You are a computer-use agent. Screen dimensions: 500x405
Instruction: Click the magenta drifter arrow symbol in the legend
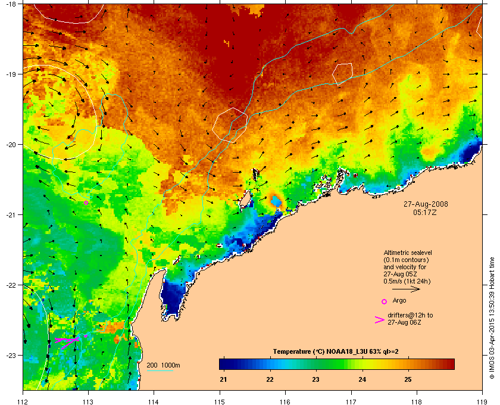click(380, 320)
